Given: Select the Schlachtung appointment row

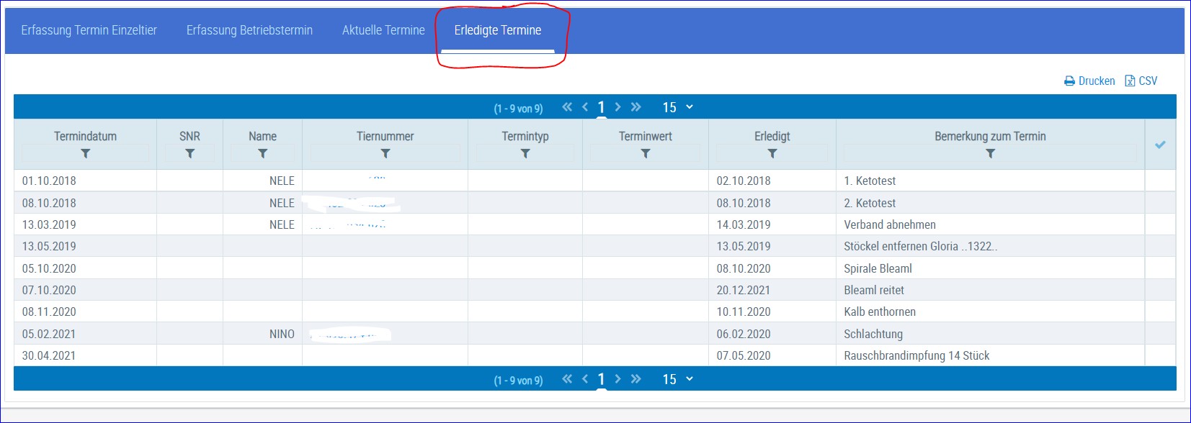Looking at the screenshot, I should (594, 334).
